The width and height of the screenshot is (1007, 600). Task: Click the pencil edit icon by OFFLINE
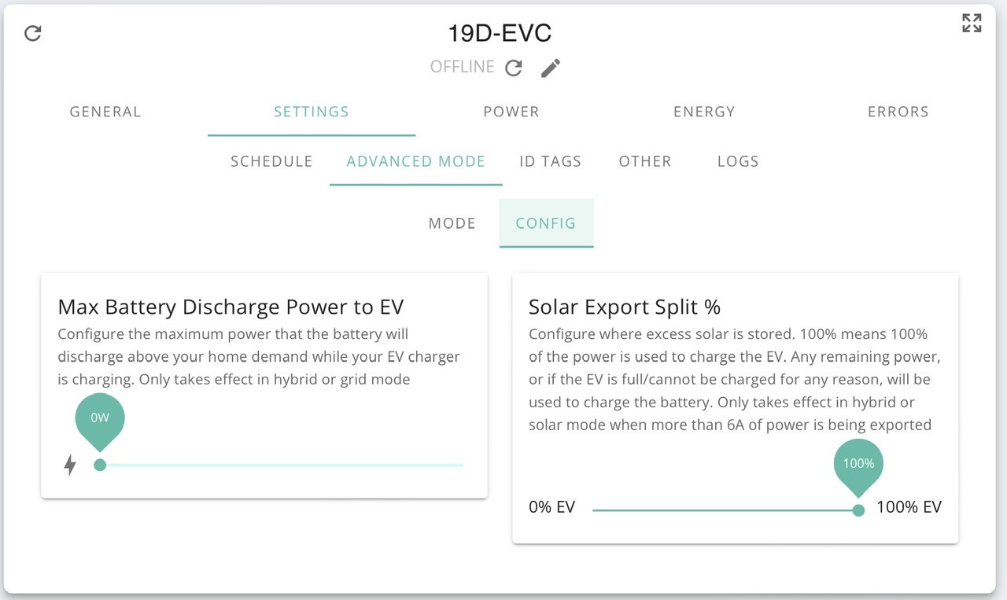click(551, 68)
